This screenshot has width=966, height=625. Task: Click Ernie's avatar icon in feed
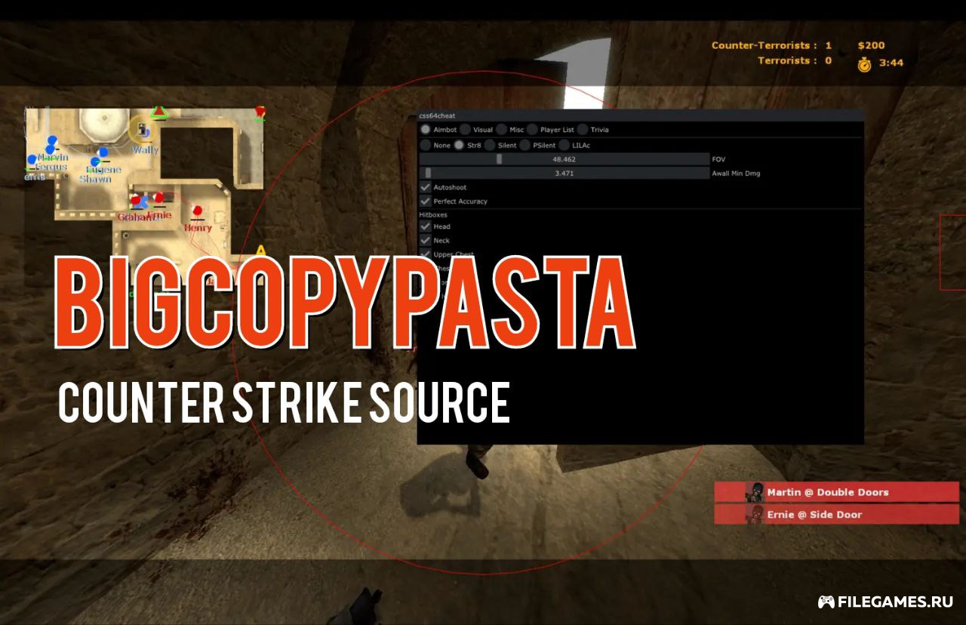click(x=754, y=515)
